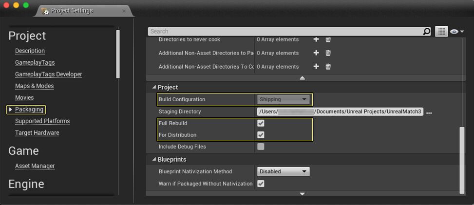Add element to Directories to never cook

point(316,39)
